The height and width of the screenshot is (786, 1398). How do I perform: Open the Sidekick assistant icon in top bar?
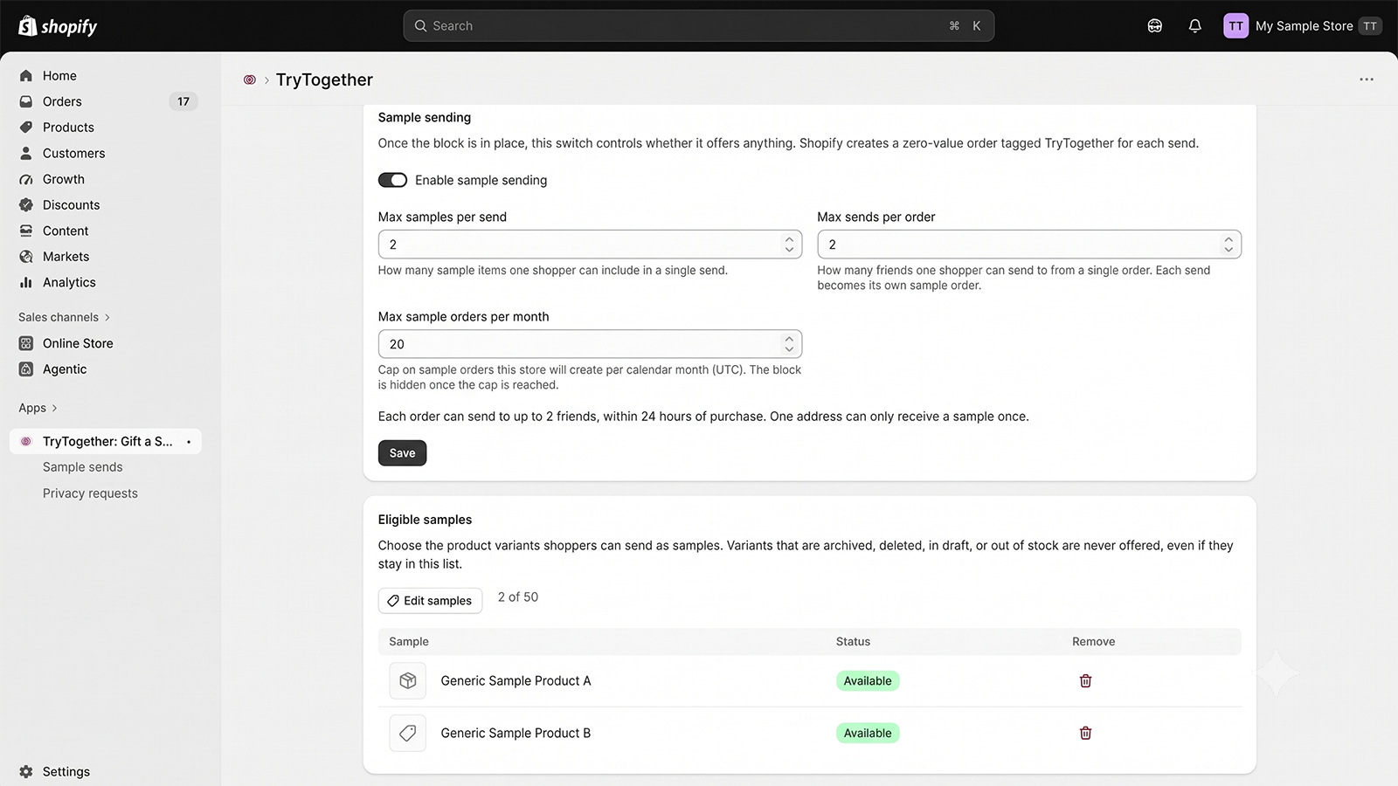[x=1155, y=26]
